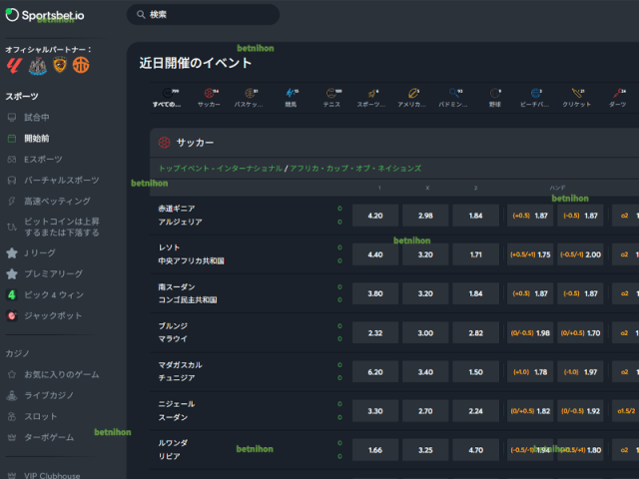
Task: Select (-0.5/-1) 2.00 handicap in レソト row
Action: (580, 254)
